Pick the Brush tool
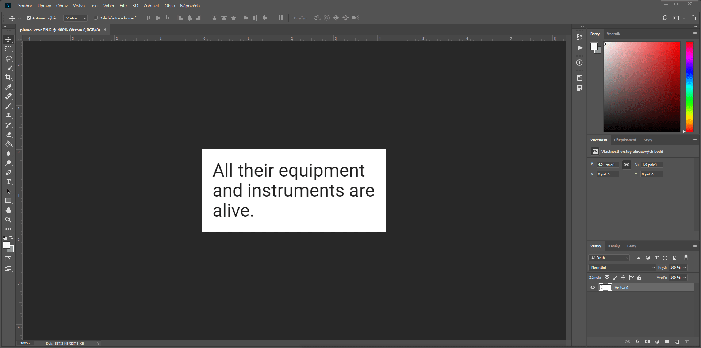 coord(8,106)
